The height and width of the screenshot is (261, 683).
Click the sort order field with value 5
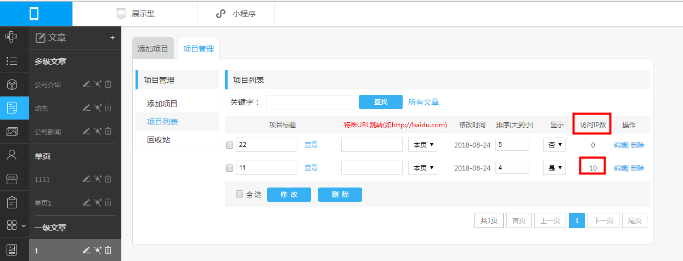pos(512,145)
